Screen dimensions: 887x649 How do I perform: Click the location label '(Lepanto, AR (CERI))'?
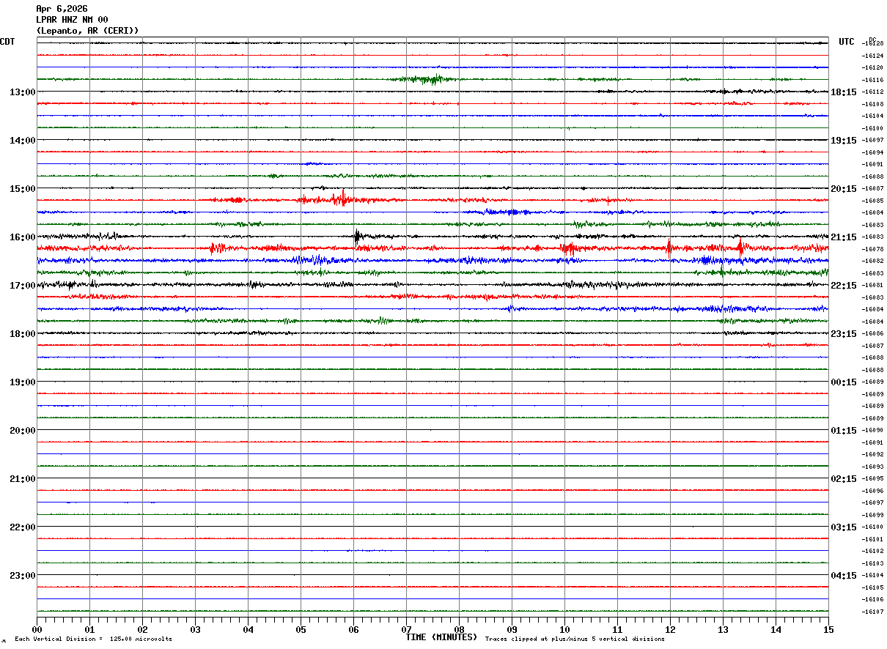coord(87,31)
